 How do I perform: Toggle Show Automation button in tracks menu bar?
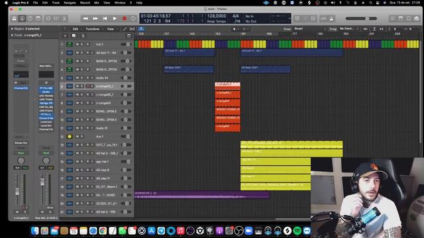[x=125, y=29]
